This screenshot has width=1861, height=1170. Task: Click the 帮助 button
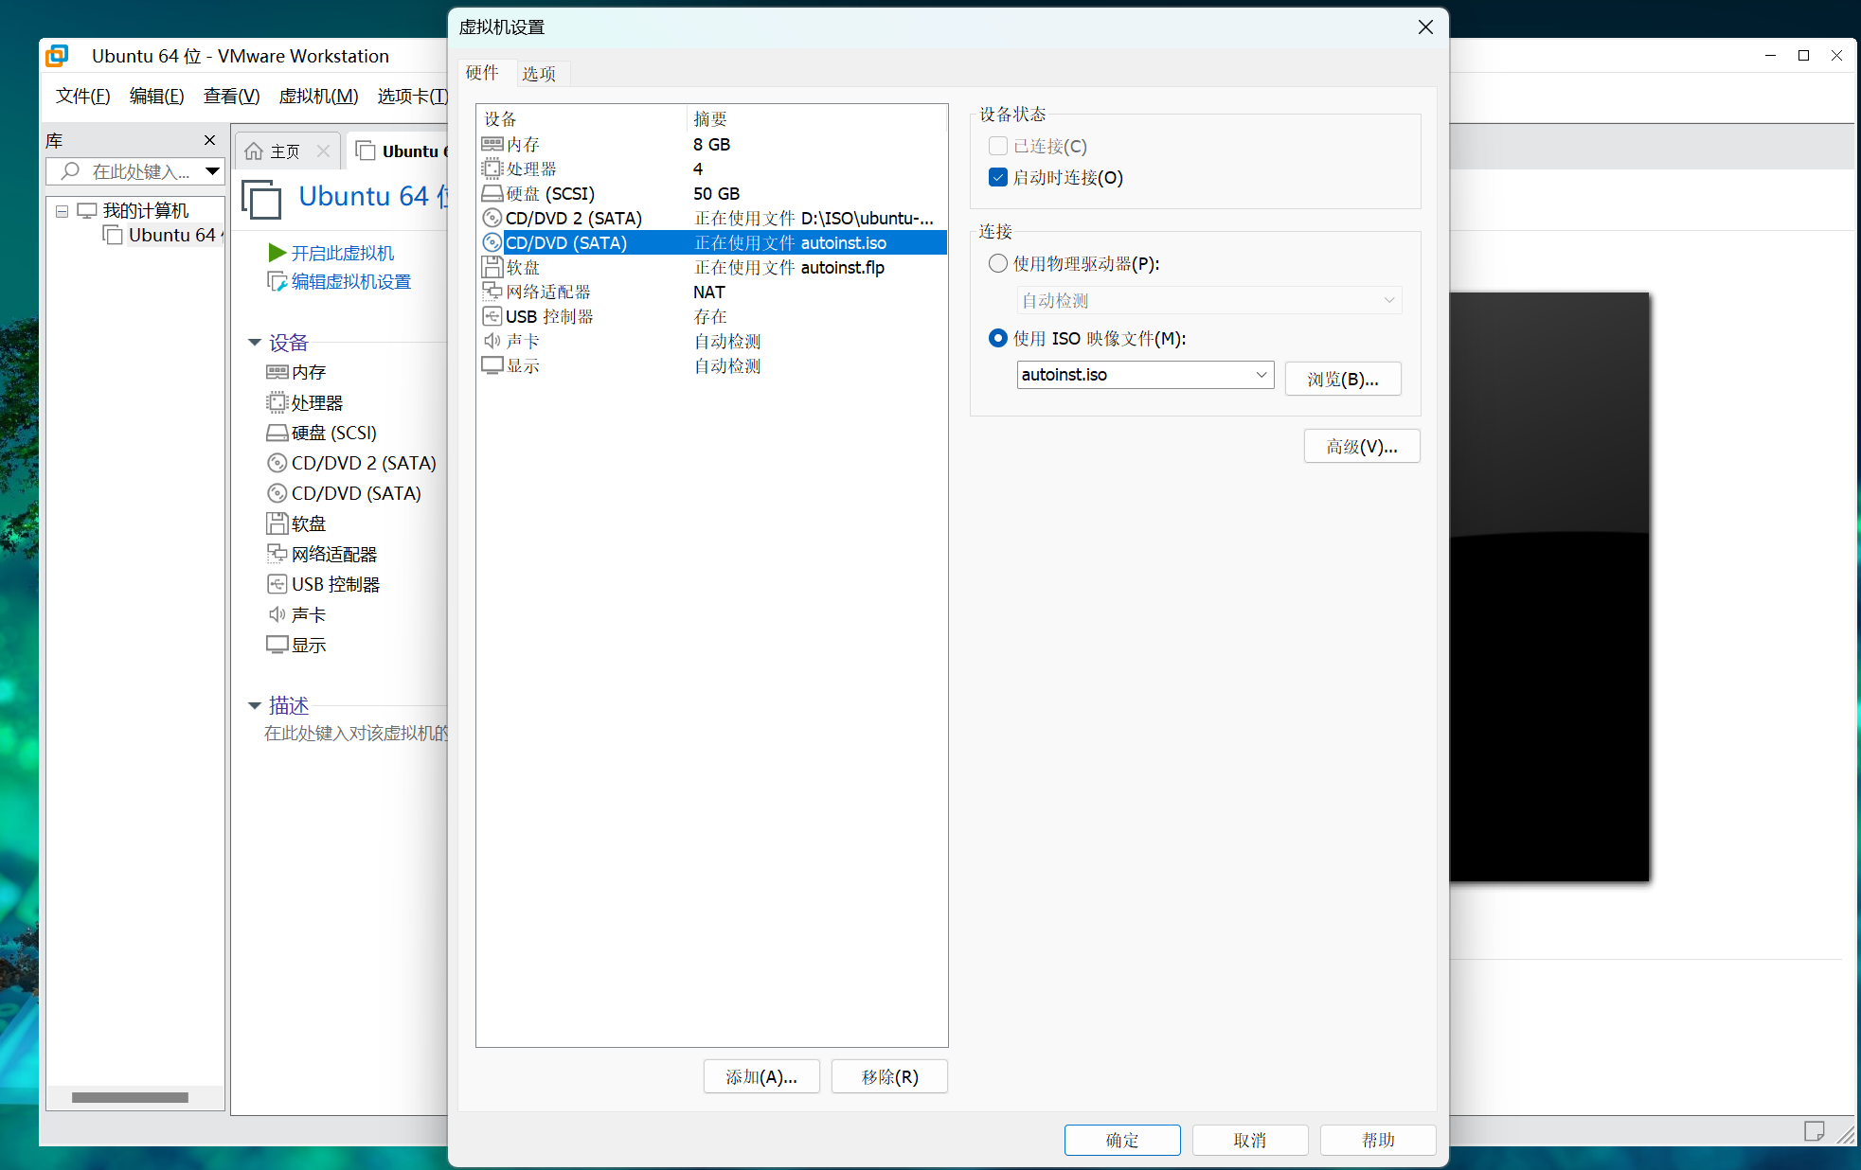(1378, 1140)
